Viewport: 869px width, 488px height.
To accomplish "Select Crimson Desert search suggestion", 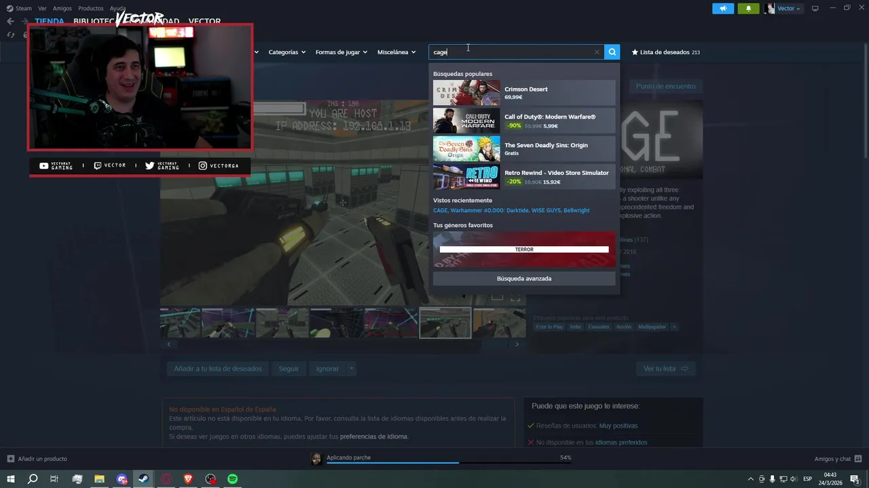I will click(x=524, y=93).
